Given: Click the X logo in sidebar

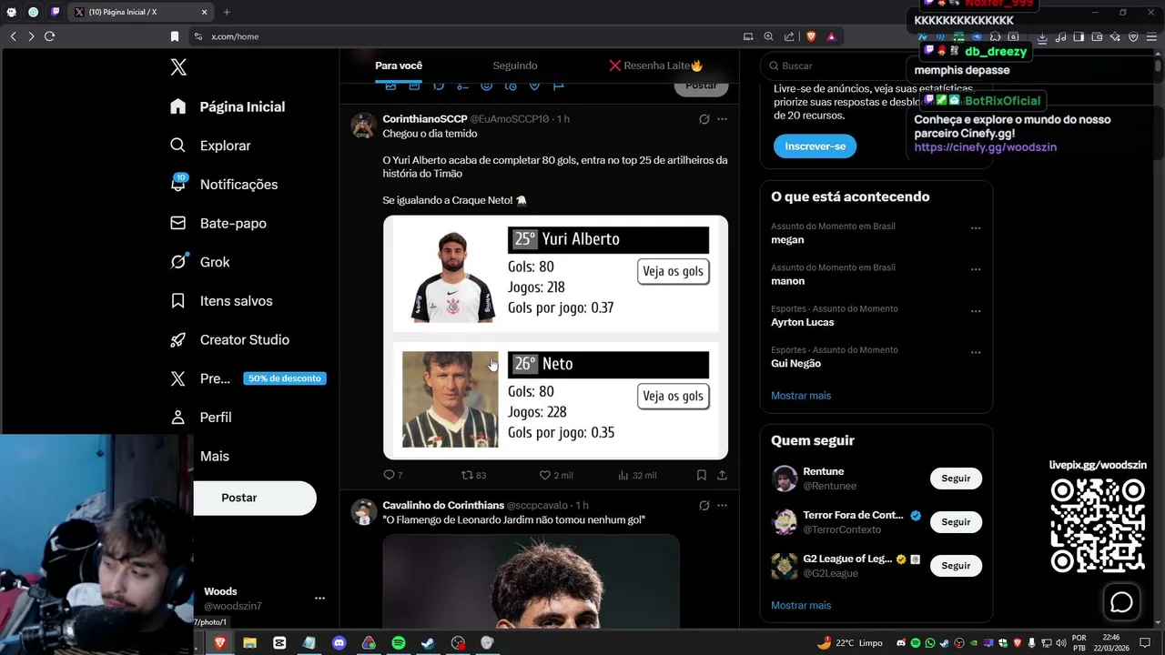Looking at the screenshot, I should point(178,66).
